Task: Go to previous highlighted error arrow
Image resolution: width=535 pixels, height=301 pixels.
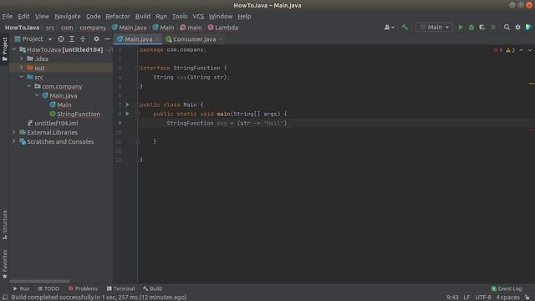Action: click(x=521, y=50)
